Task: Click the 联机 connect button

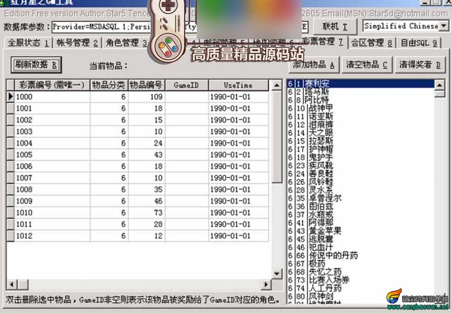Action: [335, 27]
